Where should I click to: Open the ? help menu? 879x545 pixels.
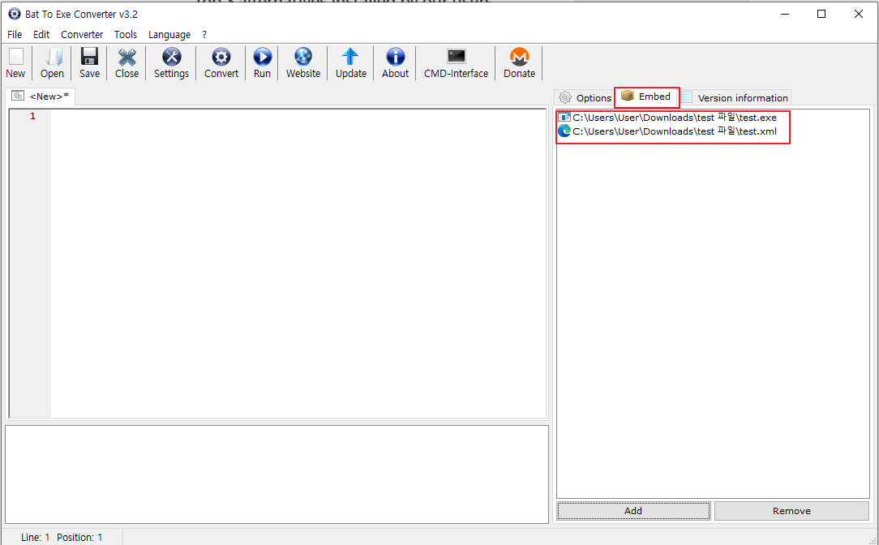tap(204, 34)
